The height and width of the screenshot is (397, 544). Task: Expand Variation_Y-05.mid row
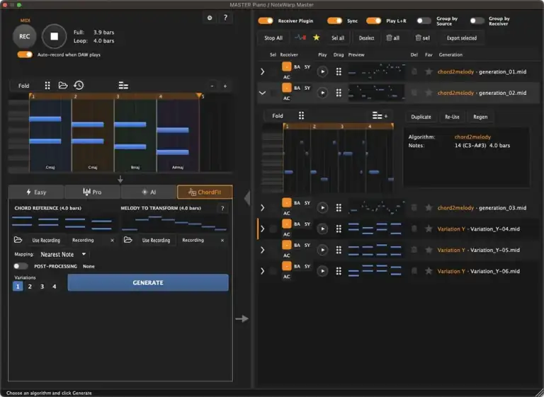click(263, 250)
